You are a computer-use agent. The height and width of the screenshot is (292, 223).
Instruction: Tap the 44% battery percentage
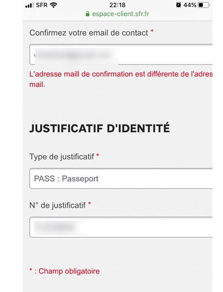(x=190, y=5)
